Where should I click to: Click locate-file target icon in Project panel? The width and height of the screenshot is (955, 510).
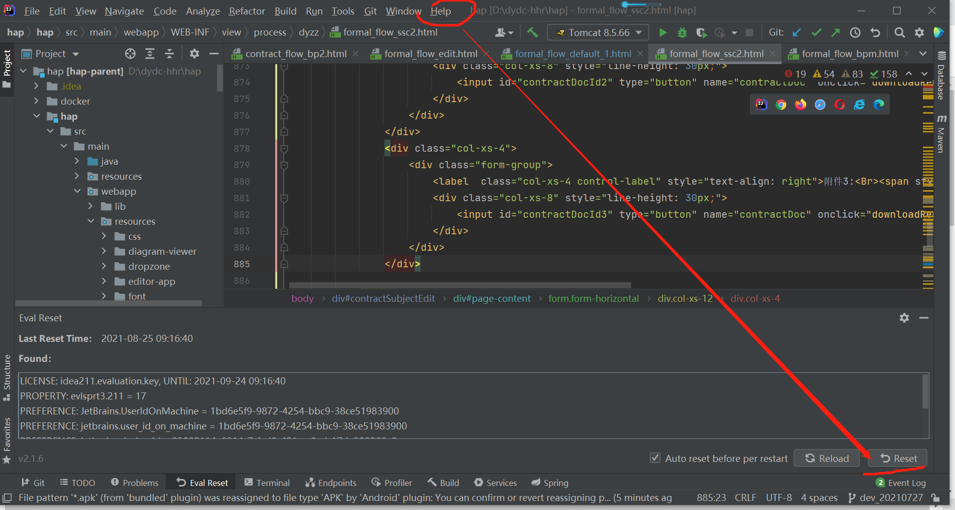pos(130,54)
